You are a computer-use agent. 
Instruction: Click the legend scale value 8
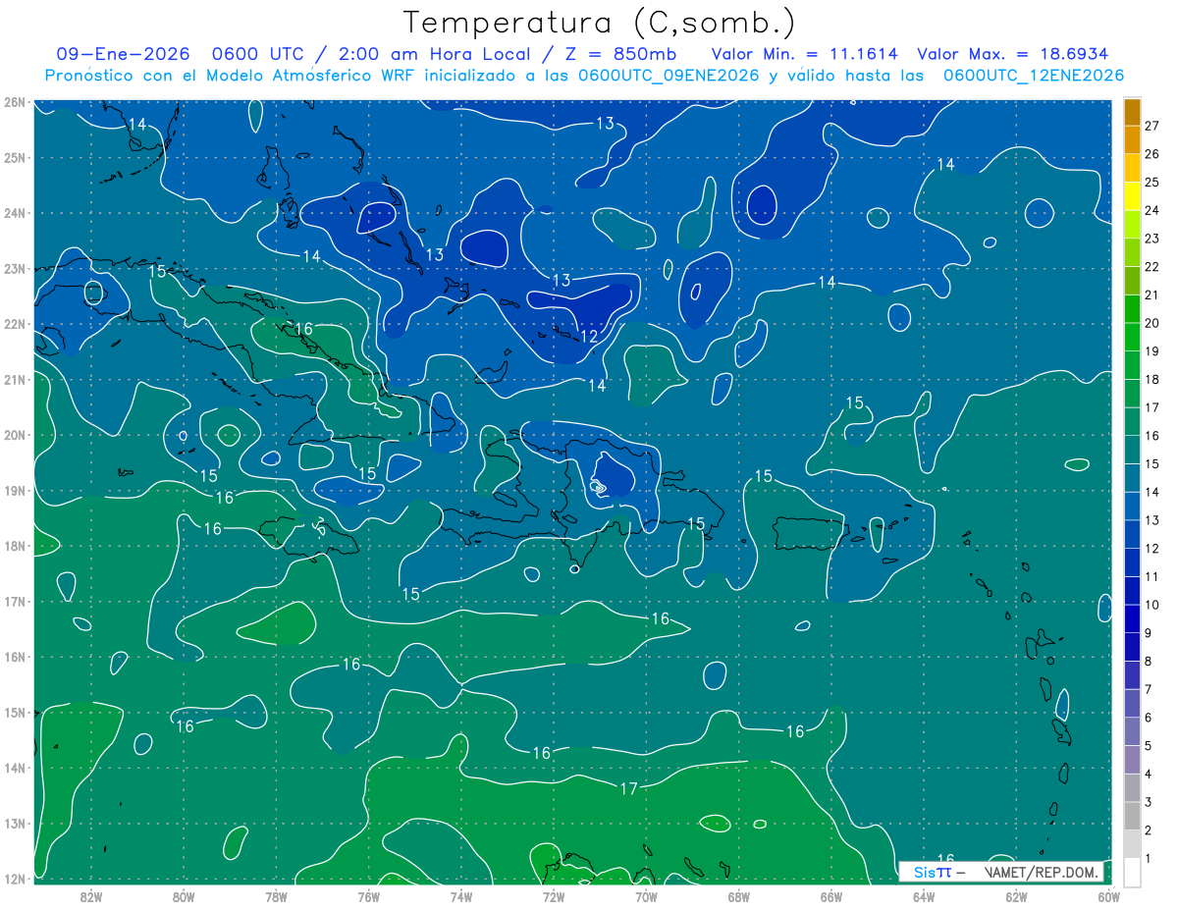(x=1149, y=662)
